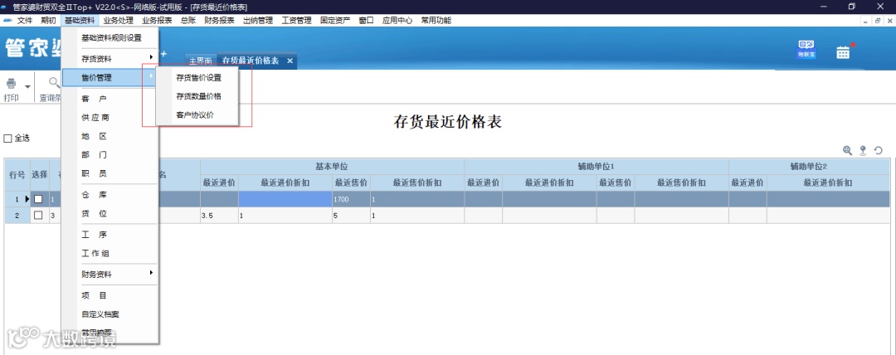The image size is (896, 355).
Task: Open the 出纳管理 menu
Action: (258, 21)
